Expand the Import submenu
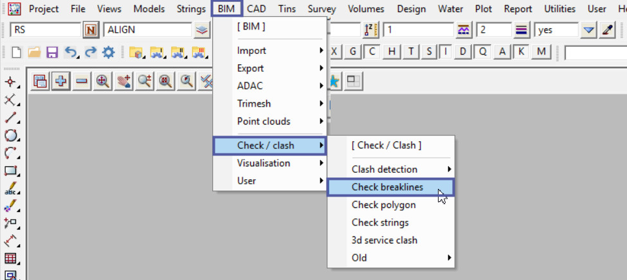The width and height of the screenshot is (627, 280). pos(270,51)
